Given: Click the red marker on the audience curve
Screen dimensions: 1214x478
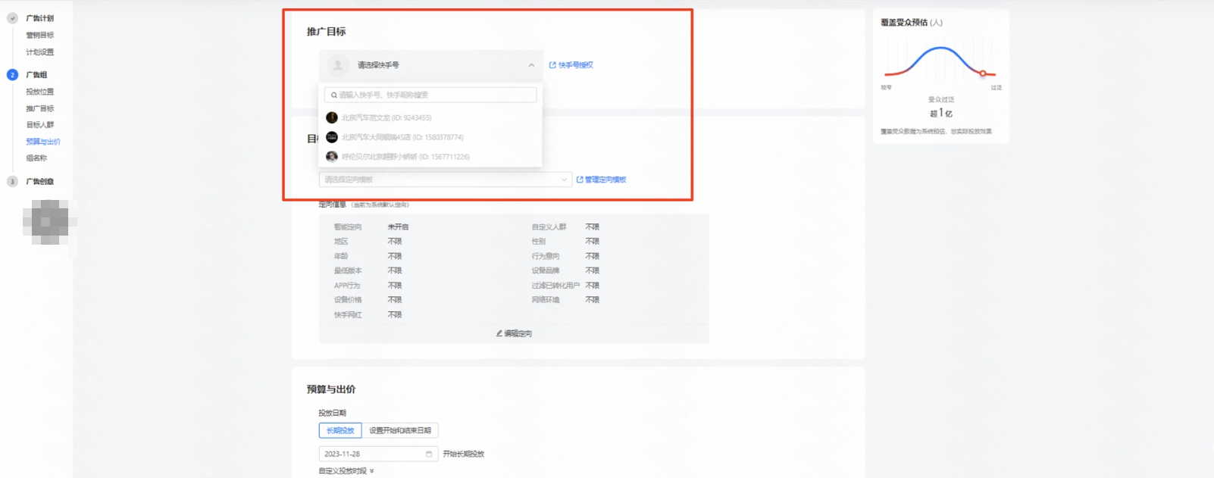Looking at the screenshot, I should point(983,73).
